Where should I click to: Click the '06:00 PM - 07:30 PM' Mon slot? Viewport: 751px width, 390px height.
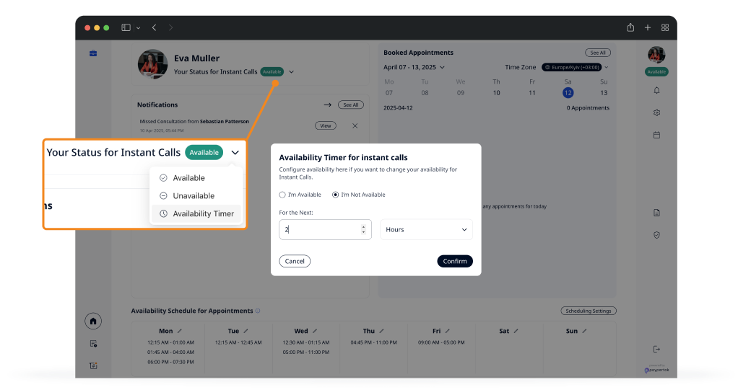[x=170, y=362]
